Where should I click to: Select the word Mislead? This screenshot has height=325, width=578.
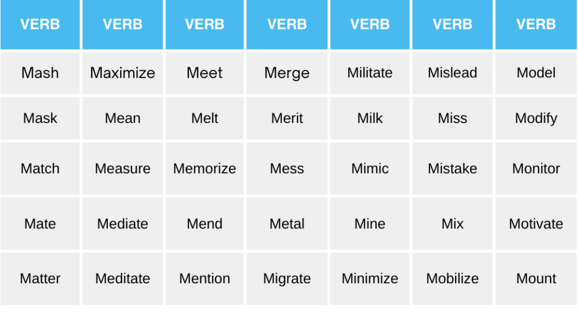point(452,73)
